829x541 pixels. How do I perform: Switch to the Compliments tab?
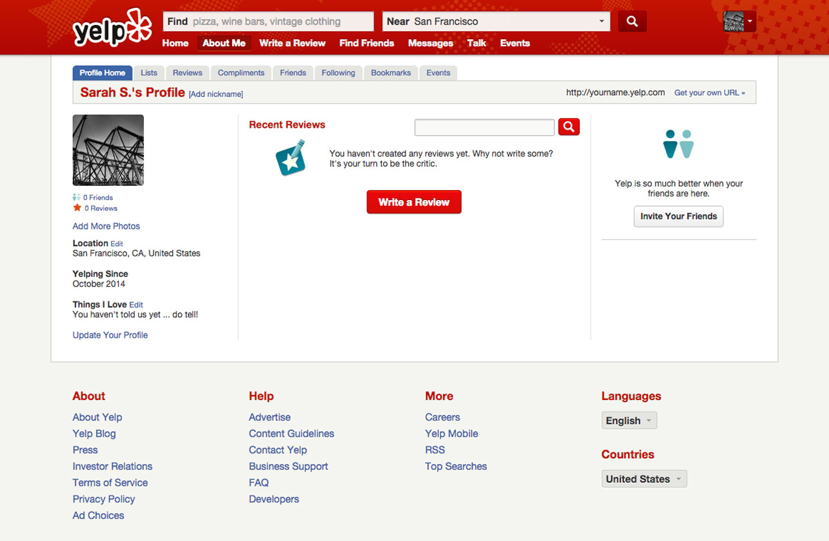[241, 73]
